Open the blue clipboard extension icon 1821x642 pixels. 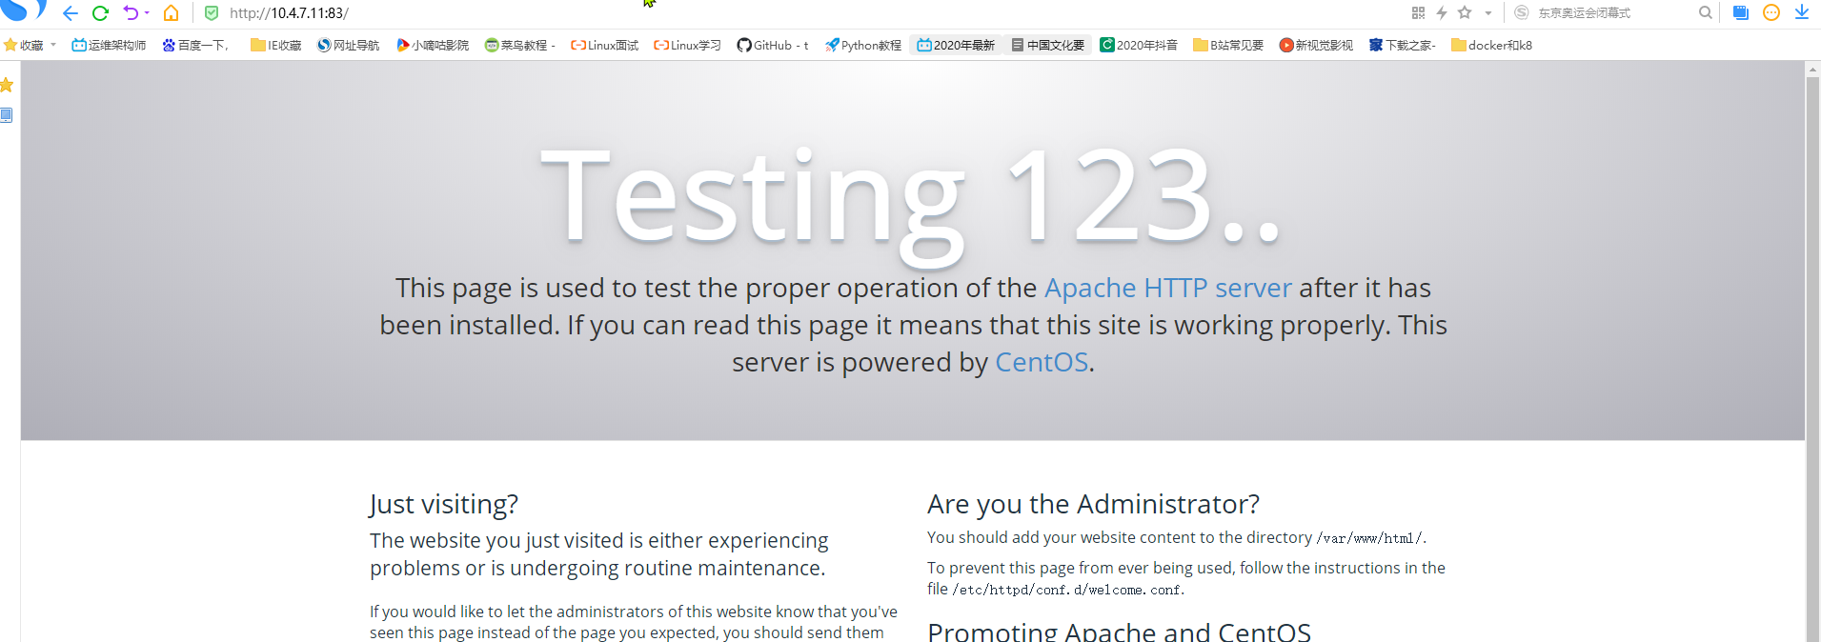coord(1741,13)
